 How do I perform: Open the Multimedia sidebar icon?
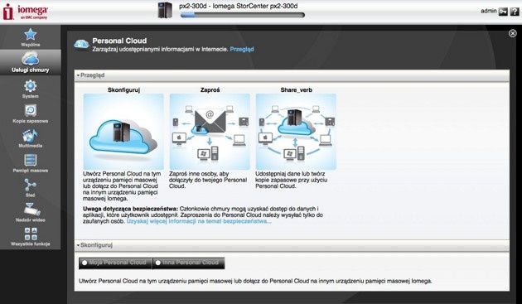(x=31, y=136)
